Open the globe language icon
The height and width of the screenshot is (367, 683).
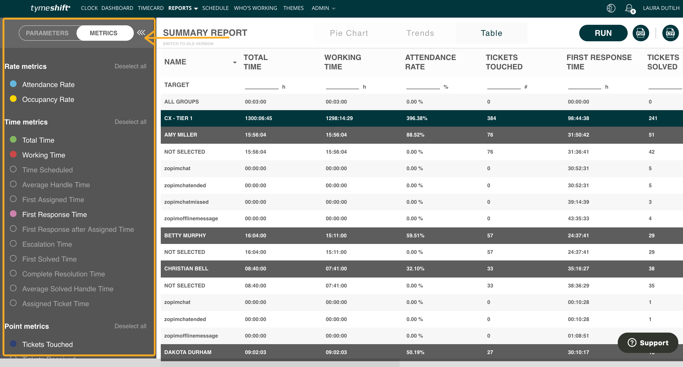pyautogui.click(x=611, y=8)
